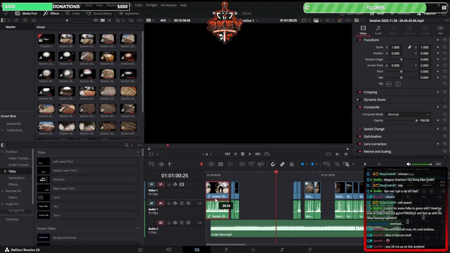450x253 pixels.
Task: Collapse the Titles list header
Action: pos(138,153)
